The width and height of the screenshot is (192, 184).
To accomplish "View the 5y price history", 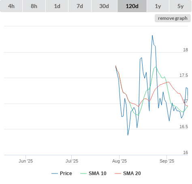I will [181, 6].
